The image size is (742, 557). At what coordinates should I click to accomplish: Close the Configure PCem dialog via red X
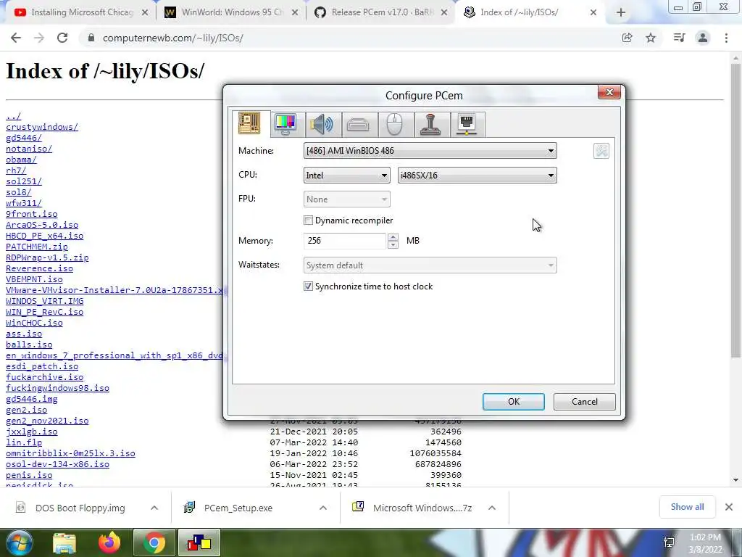coord(609,92)
